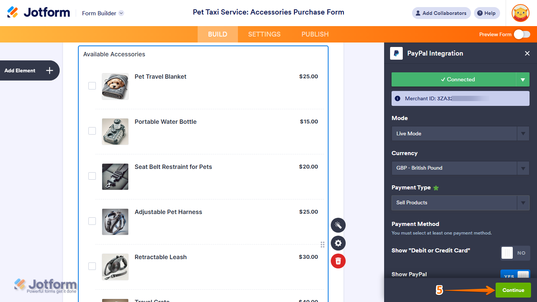
Task: Click the Add Element plus icon
Action: [x=50, y=70]
